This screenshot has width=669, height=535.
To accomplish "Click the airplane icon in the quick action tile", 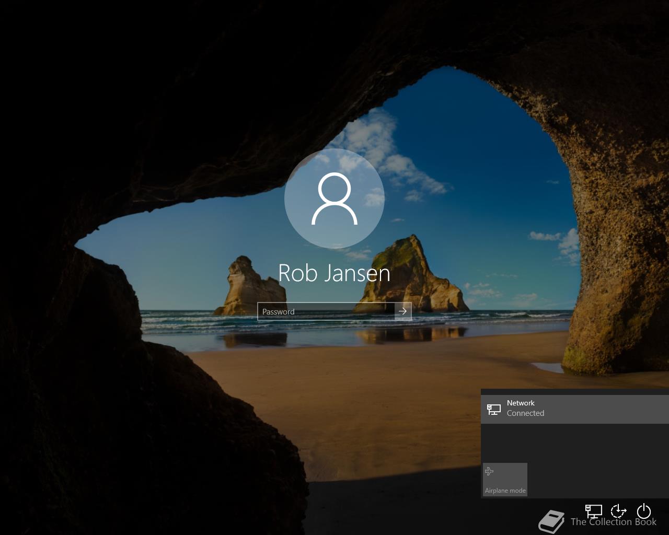I will [489, 471].
